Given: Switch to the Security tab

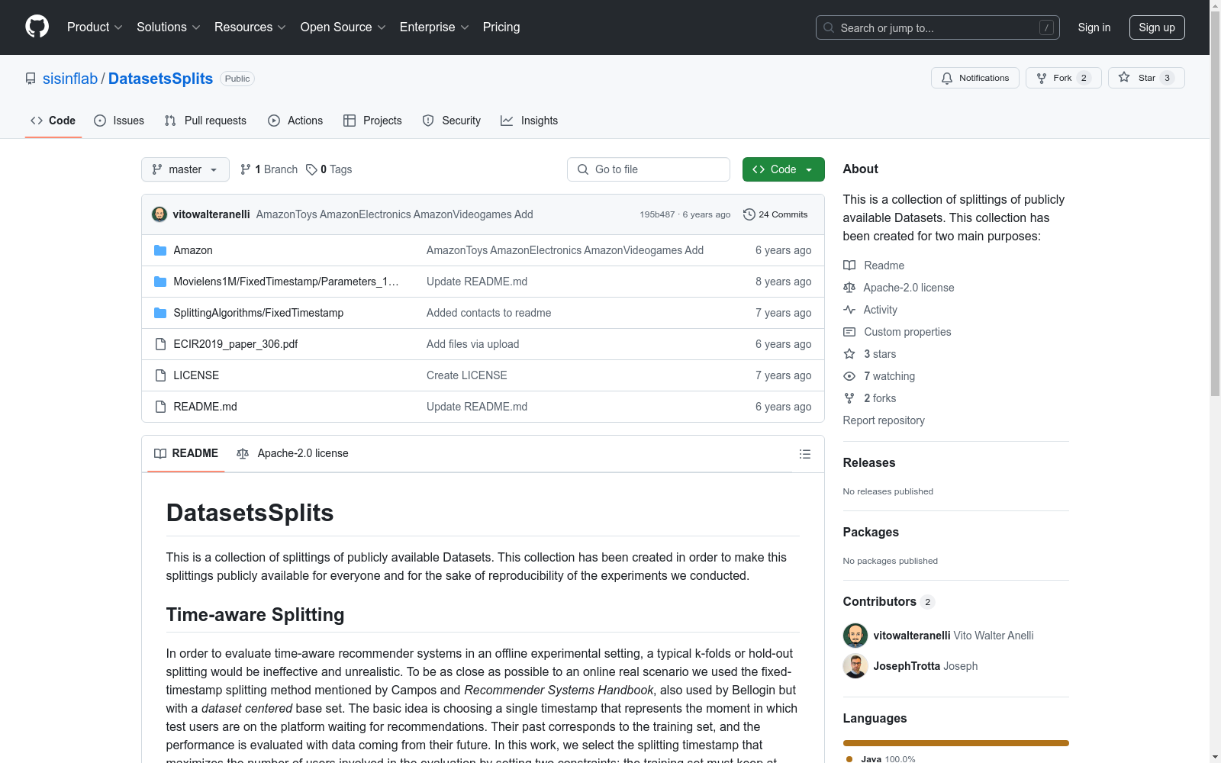Looking at the screenshot, I should tap(452, 121).
